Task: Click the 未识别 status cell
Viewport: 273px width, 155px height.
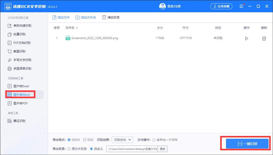Action: 218,38
